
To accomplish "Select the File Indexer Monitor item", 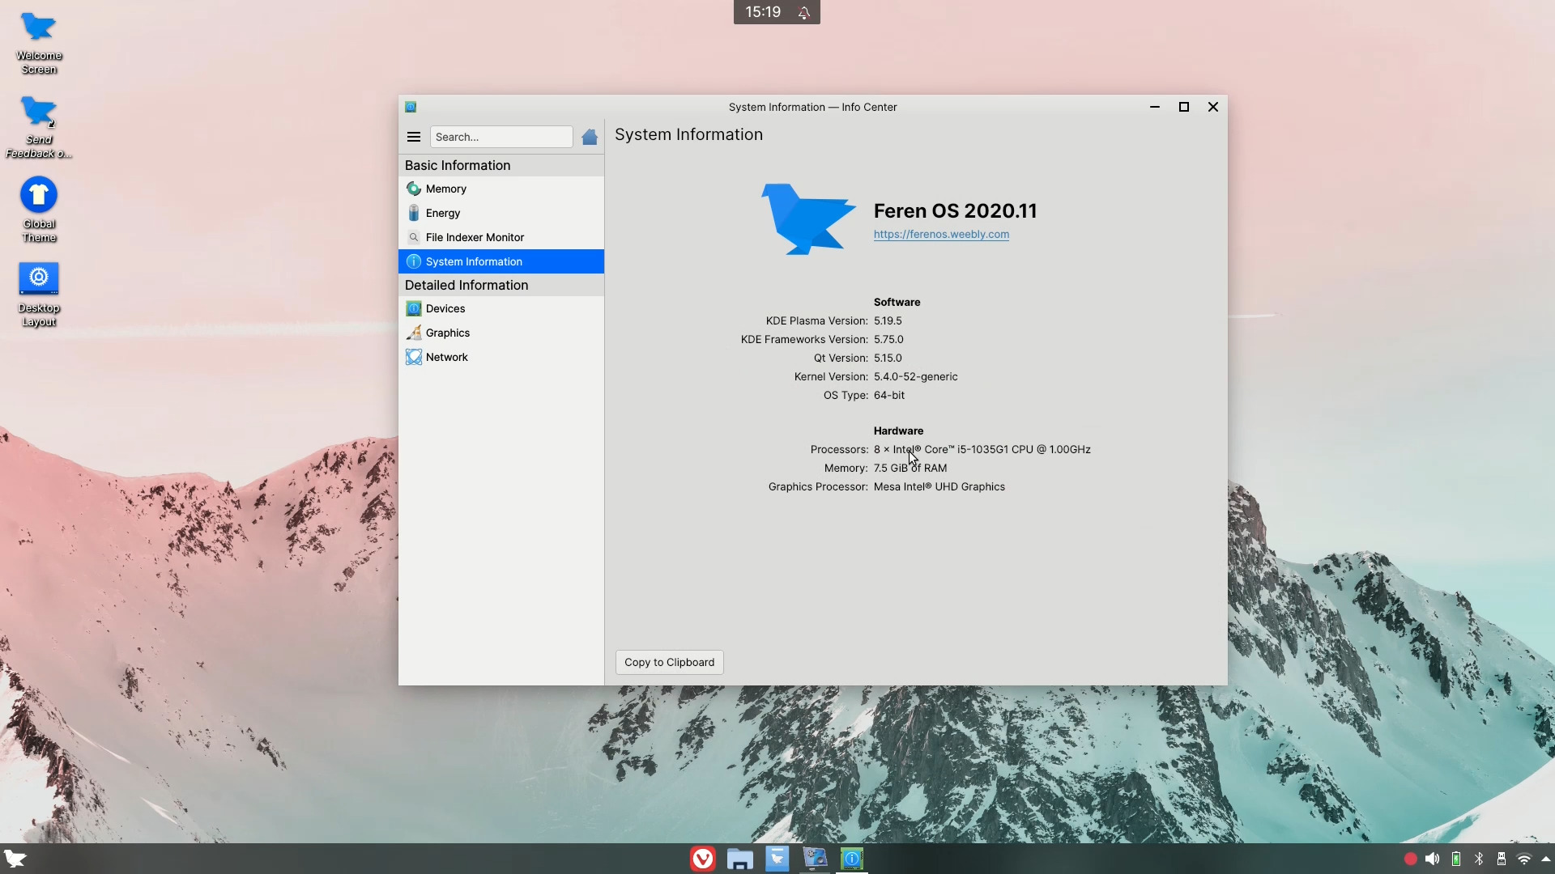I will [x=475, y=237].
